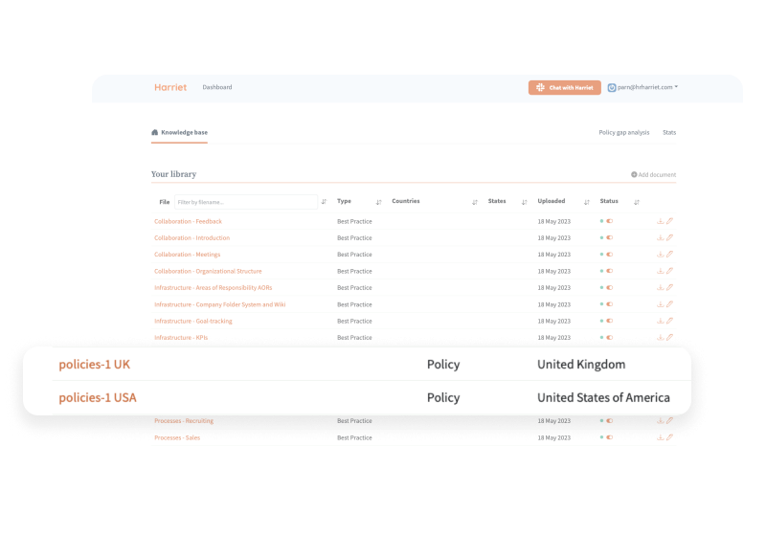Screen dimensions: 766x536
Task: Edit the Collaboration - Organizational Structure file
Action: coord(669,271)
